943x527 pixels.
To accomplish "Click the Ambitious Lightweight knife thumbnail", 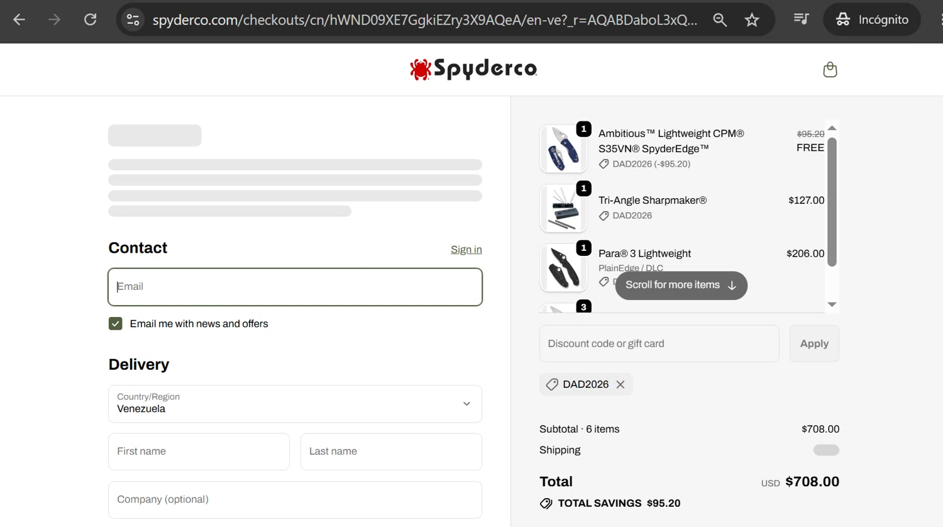I will [x=563, y=148].
